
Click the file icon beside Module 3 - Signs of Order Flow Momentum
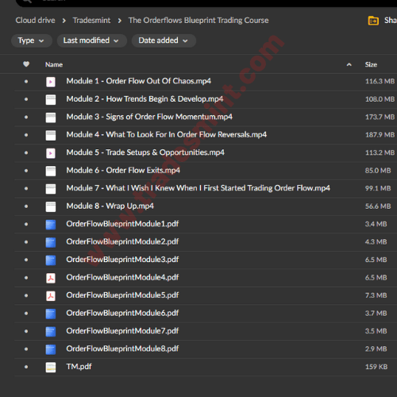(51, 118)
